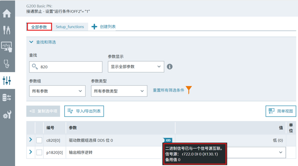Click the p1820[0] parameter number

tap(55, 153)
